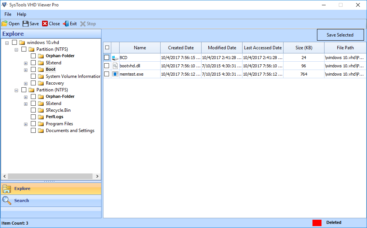Expand the Program Files folder
367x228 pixels.
tap(26, 123)
